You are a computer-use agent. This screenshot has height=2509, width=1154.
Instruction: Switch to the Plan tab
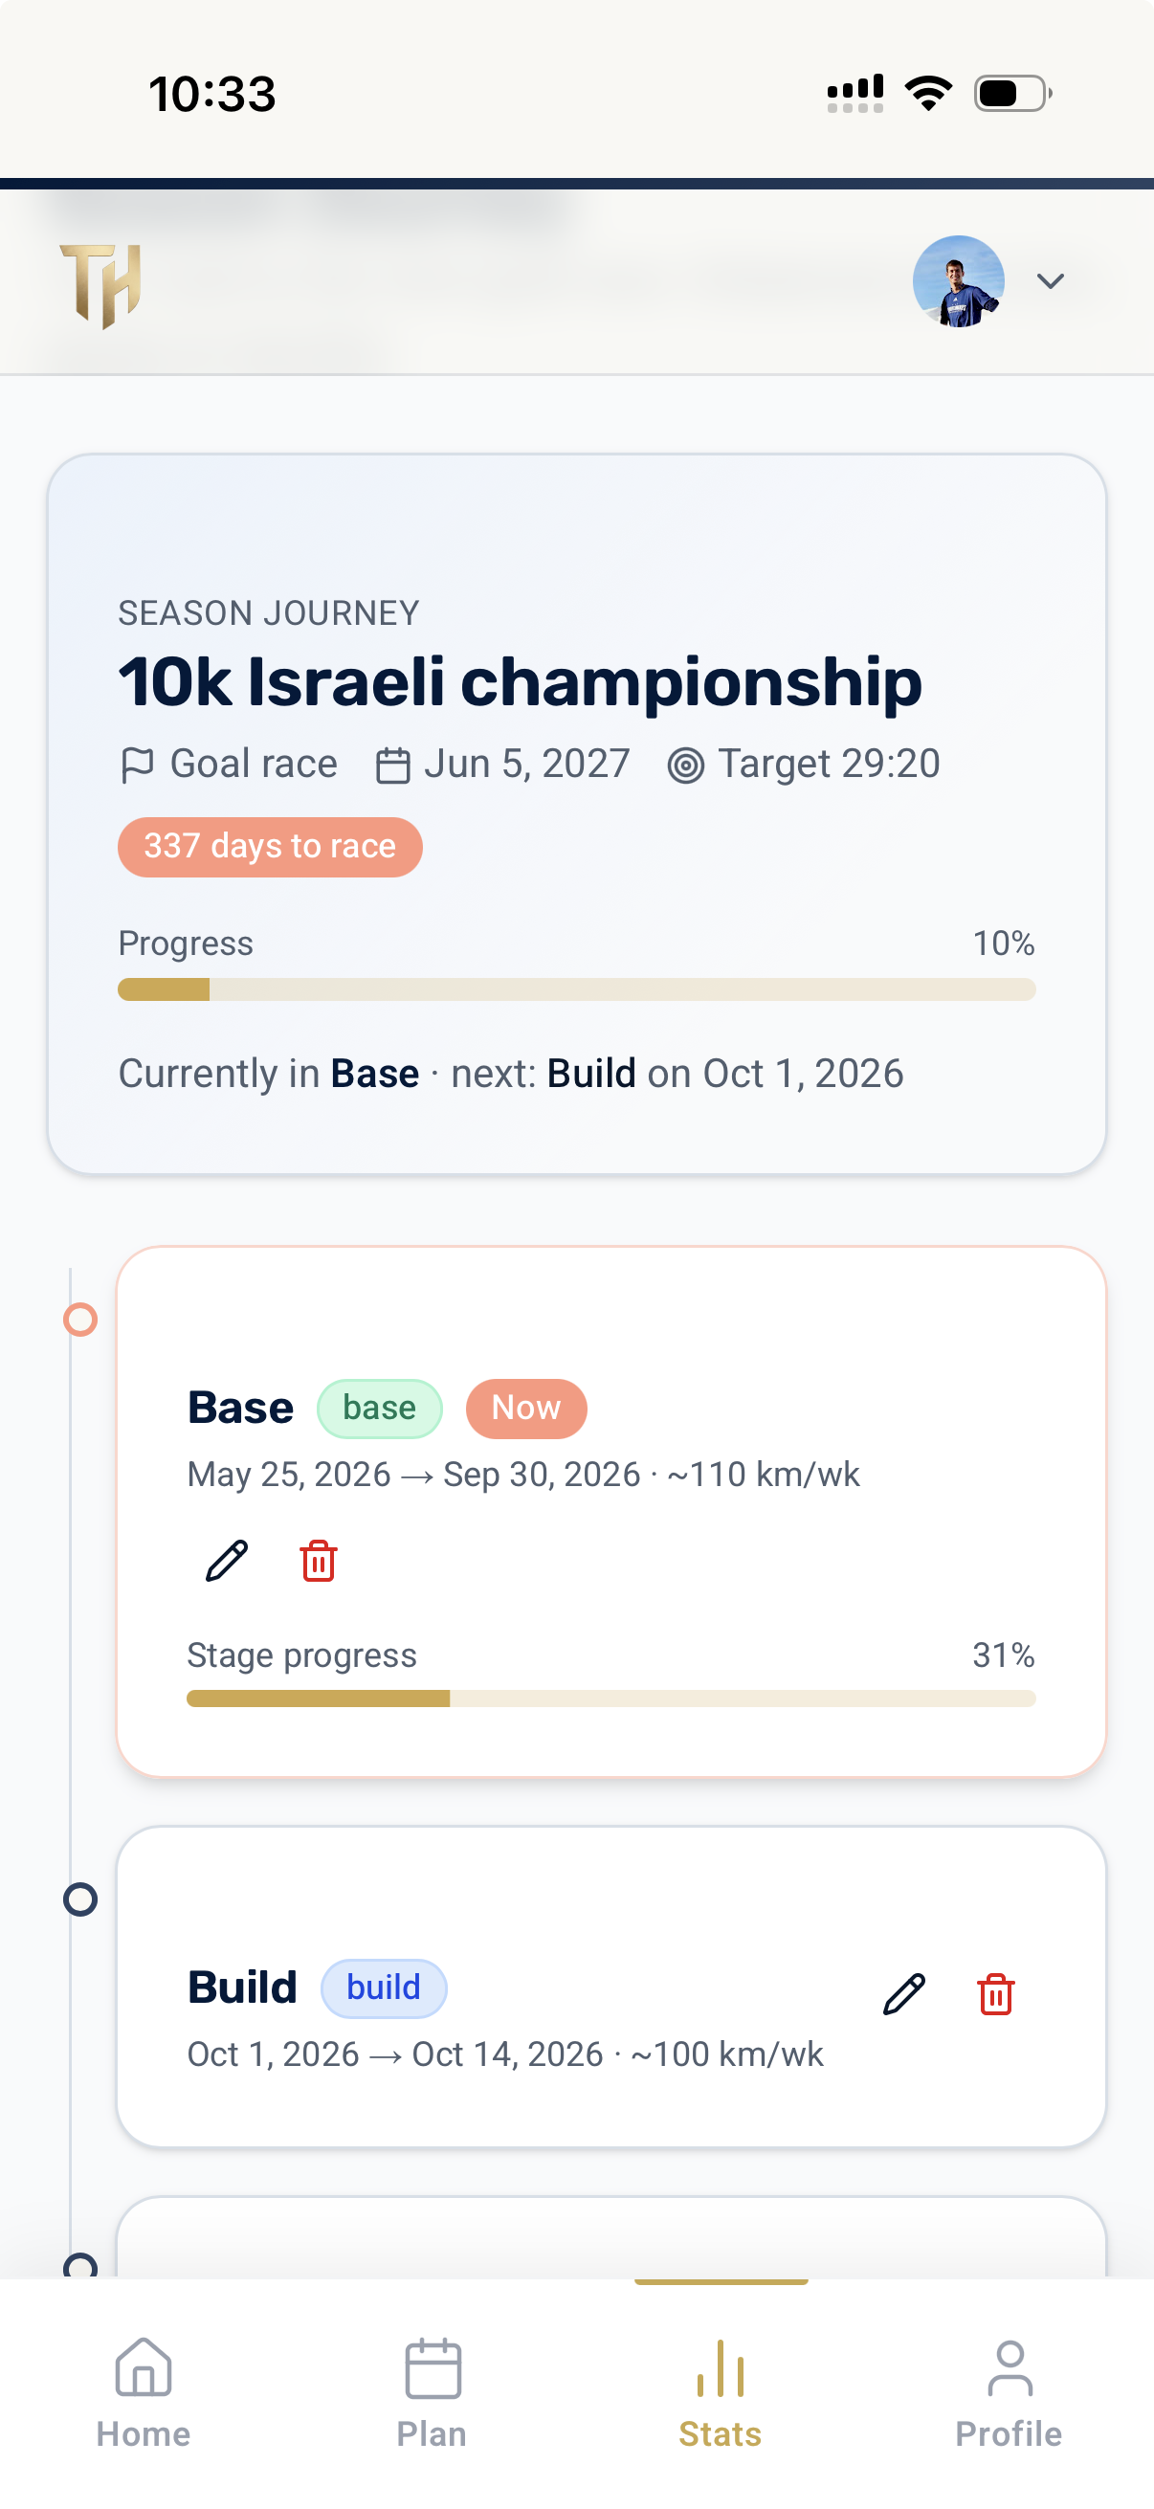433,2392
